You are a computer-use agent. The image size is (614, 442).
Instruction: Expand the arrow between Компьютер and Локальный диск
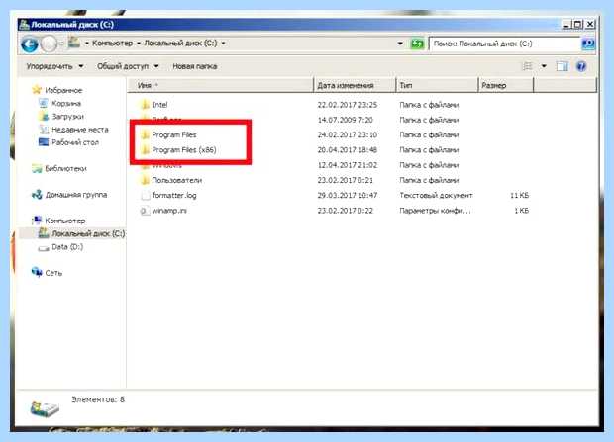[x=139, y=44]
